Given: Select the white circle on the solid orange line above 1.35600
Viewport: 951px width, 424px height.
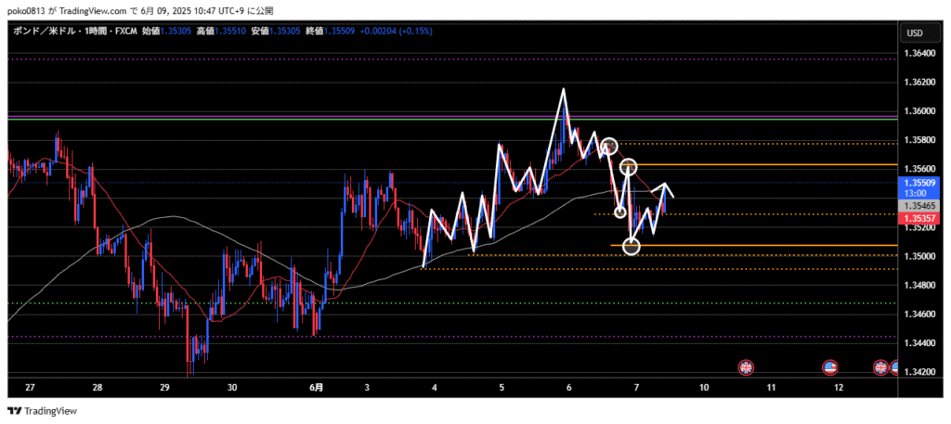Looking at the screenshot, I should pyautogui.click(x=629, y=167).
